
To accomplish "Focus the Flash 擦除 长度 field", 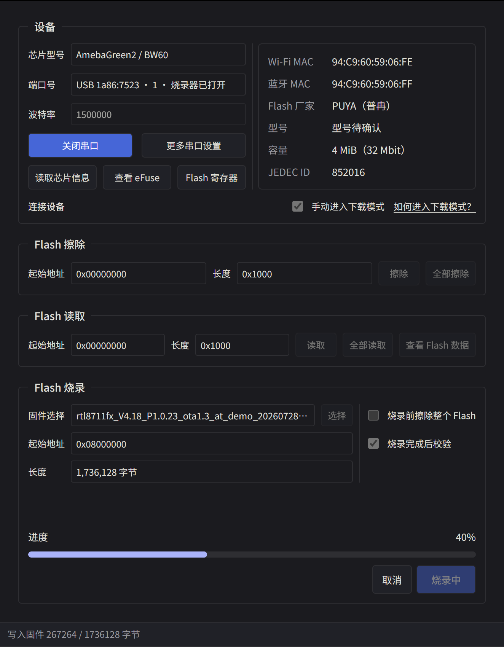I will pos(305,273).
